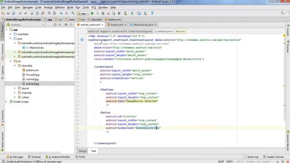This screenshot has height=163, width=290.
Task: Click the LinearLayout breadcrumb above editor
Action: [164, 31]
